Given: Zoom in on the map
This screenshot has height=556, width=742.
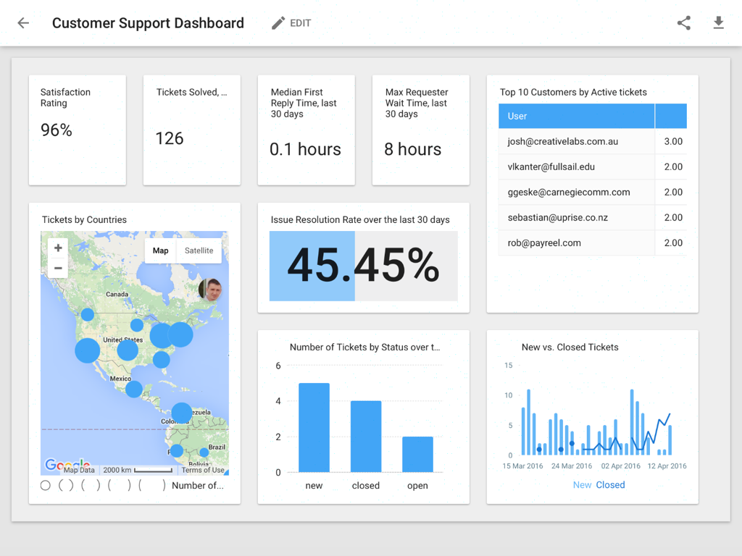Looking at the screenshot, I should (x=58, y=248).
